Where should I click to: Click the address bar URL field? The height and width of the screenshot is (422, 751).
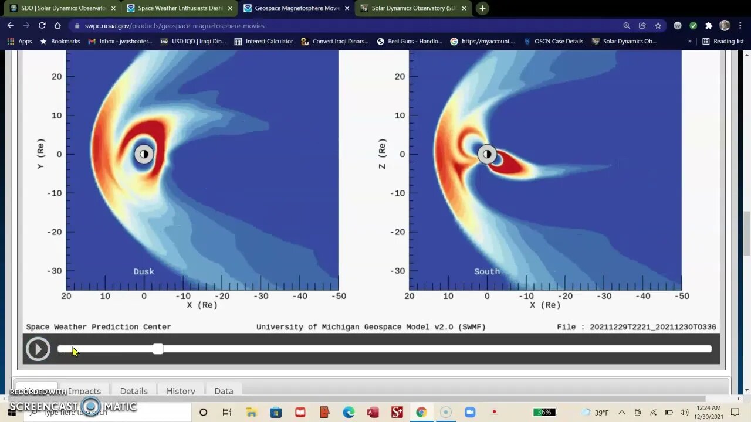346,26
